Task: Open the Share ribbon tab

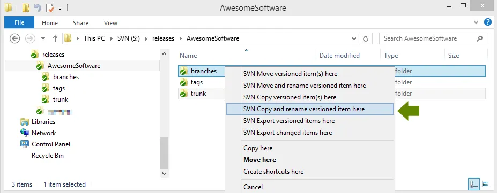Action: coord(80,23)
